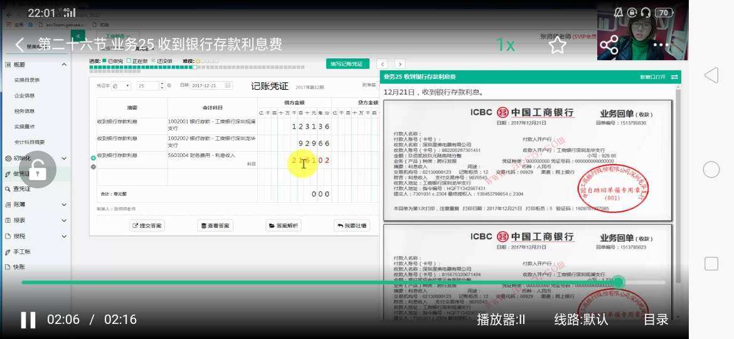734x339 pixels.
Task: Go back with the left arrow
Action: pyautogui.click(x=19, y=45)
